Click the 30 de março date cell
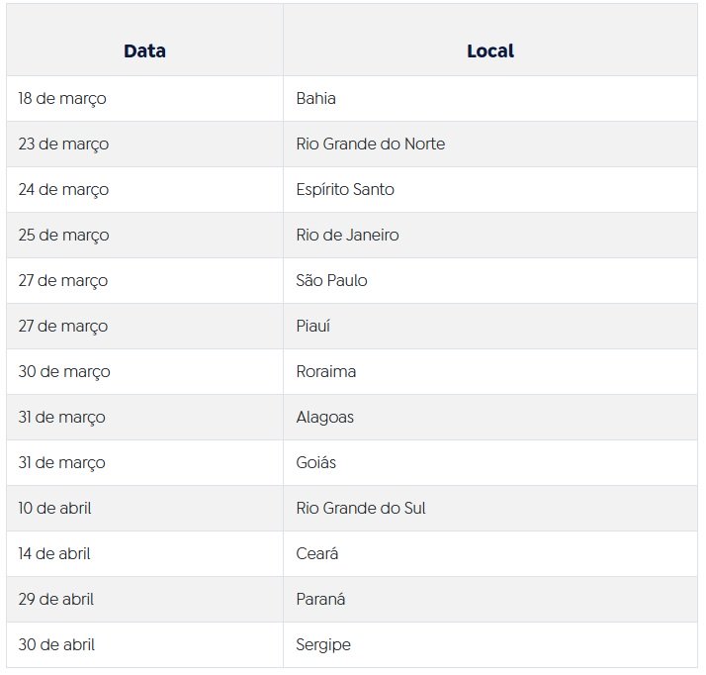Image resolution: width=706 pixels, height=675 pixels. coord(64,372)
